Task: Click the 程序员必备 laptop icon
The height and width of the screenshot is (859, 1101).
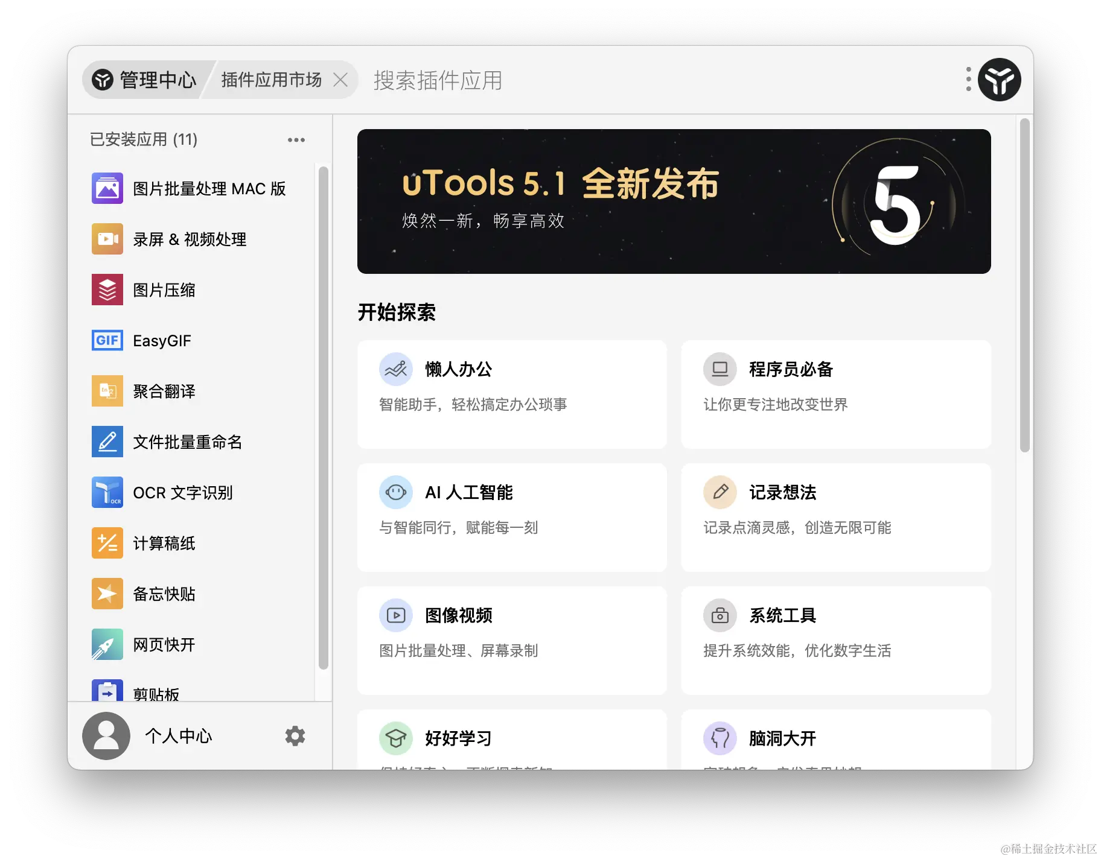Action: (720, 369)
